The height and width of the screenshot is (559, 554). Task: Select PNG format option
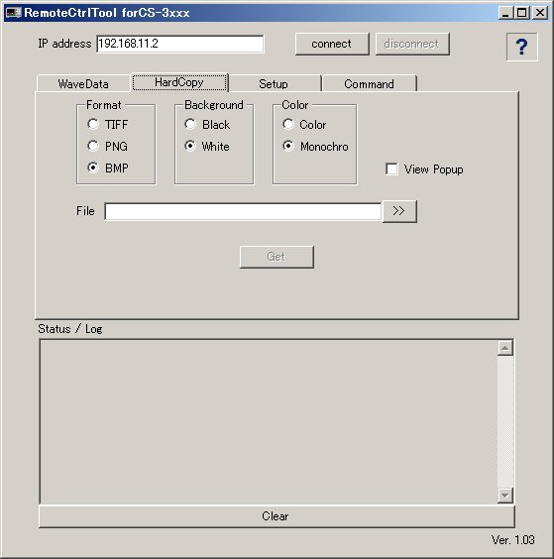click(x=93, y=146)
